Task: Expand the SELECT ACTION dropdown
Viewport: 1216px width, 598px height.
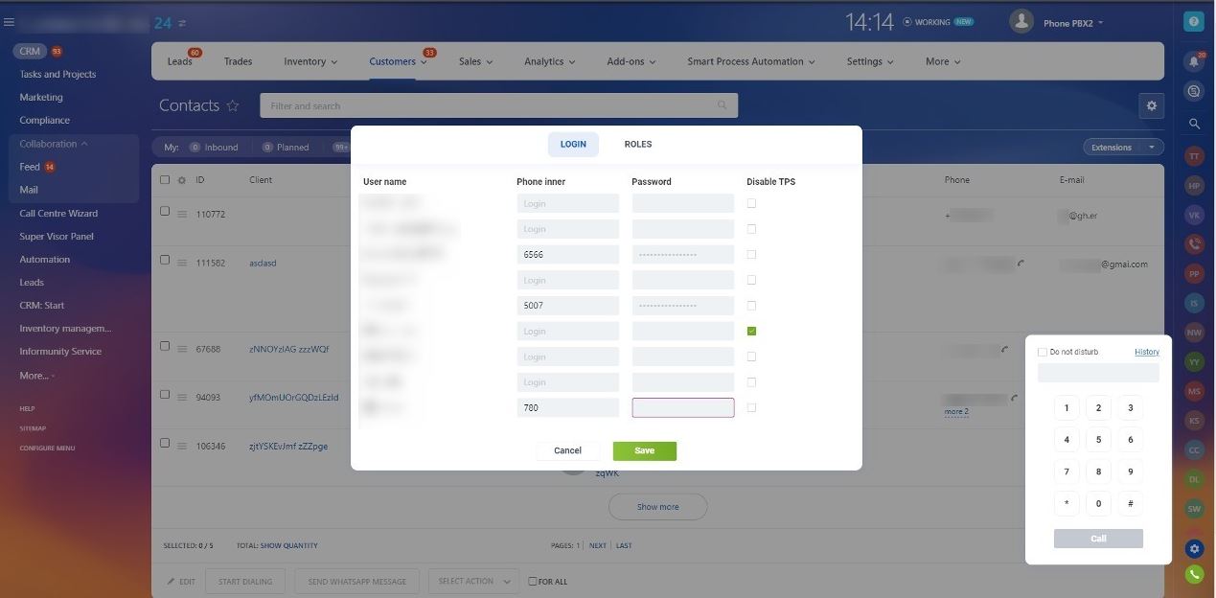Action: tap(472, 581)
